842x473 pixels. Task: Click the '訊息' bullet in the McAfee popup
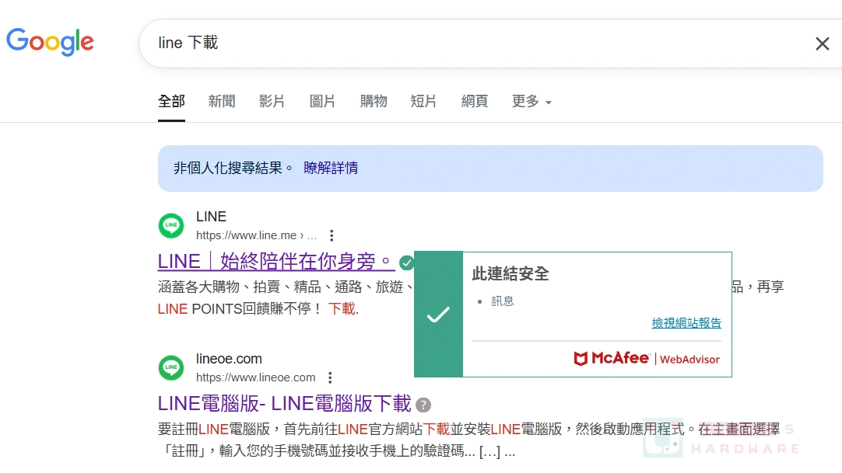click(x=503, y=301)
